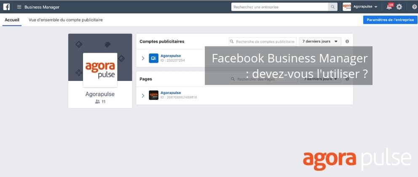Click the Agorapulse business profile picture
This screenshot has height=177, width=418.
100,70
